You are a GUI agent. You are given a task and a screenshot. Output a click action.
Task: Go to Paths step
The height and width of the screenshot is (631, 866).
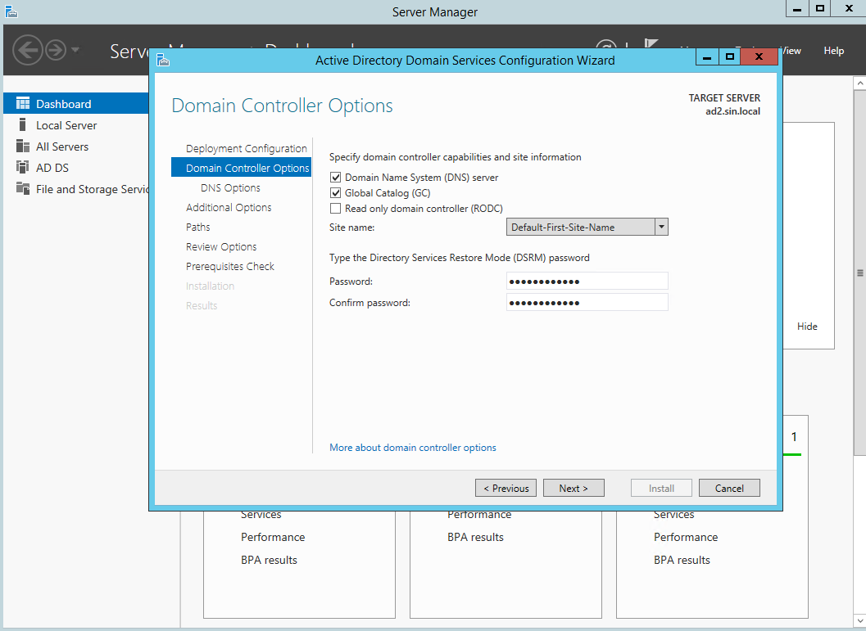click(197, 227)
